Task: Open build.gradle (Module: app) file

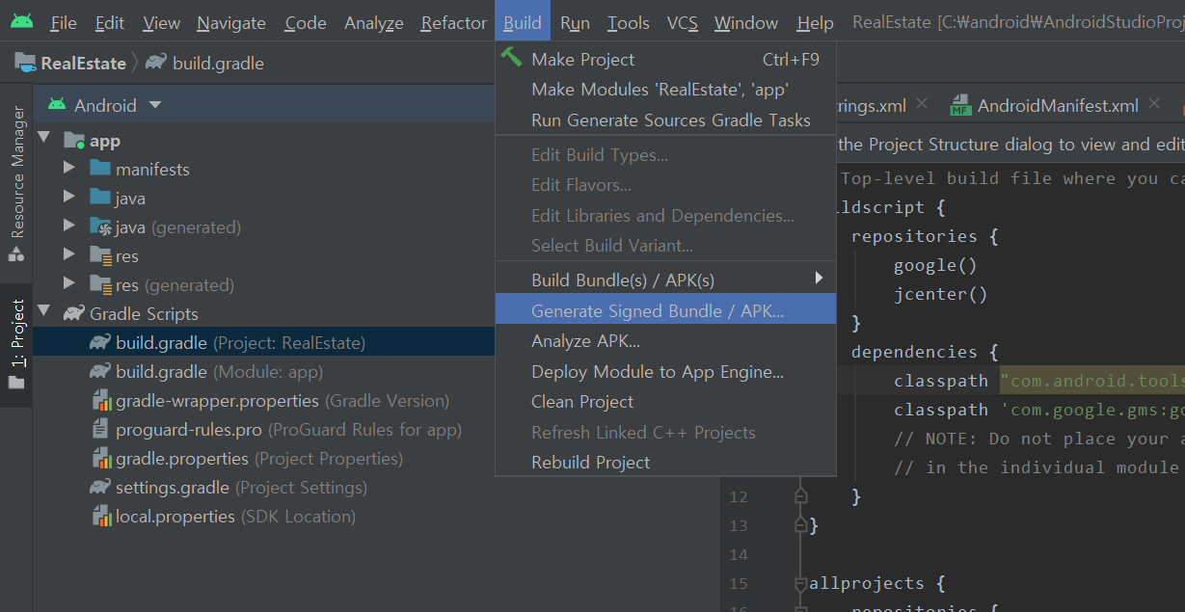Action: click(x=161, y=372)
